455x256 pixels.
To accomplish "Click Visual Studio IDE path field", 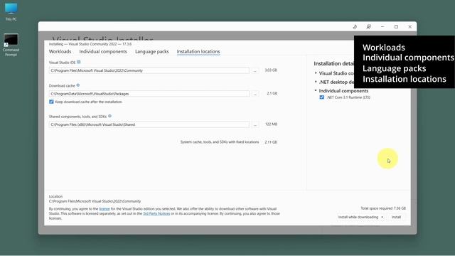I will pos(149,70).
